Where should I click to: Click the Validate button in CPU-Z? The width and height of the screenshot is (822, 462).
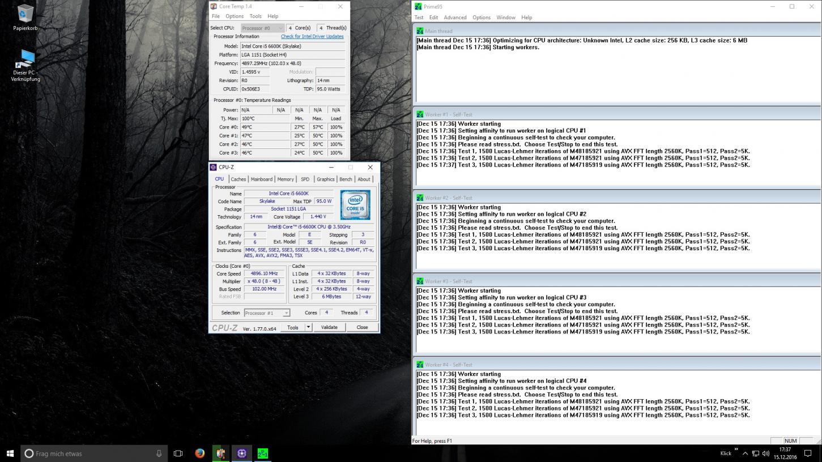[x=329, y=327]
